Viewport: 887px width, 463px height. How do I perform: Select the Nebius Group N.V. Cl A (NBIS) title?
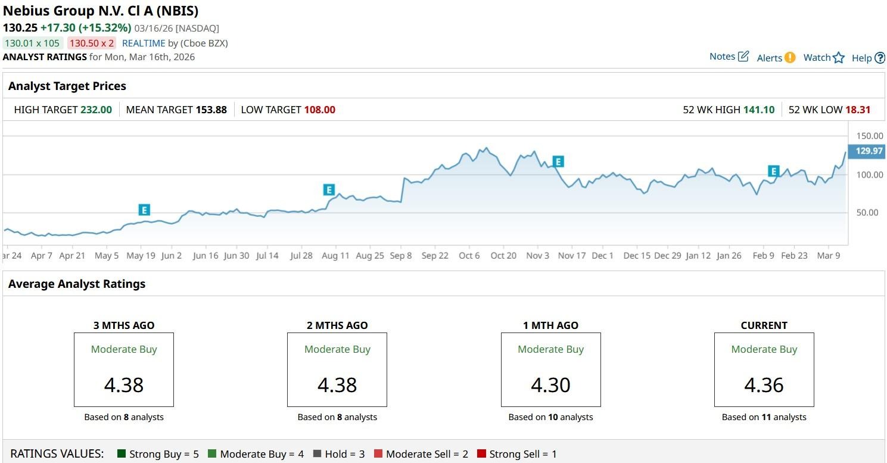tap(101, 11)
